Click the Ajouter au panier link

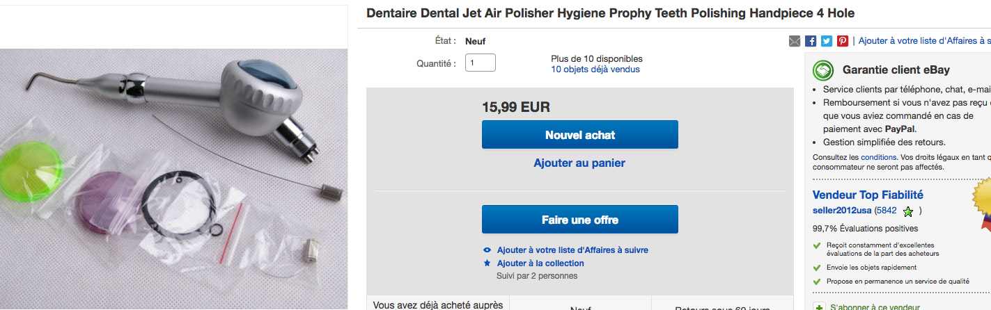coord(579,163)
